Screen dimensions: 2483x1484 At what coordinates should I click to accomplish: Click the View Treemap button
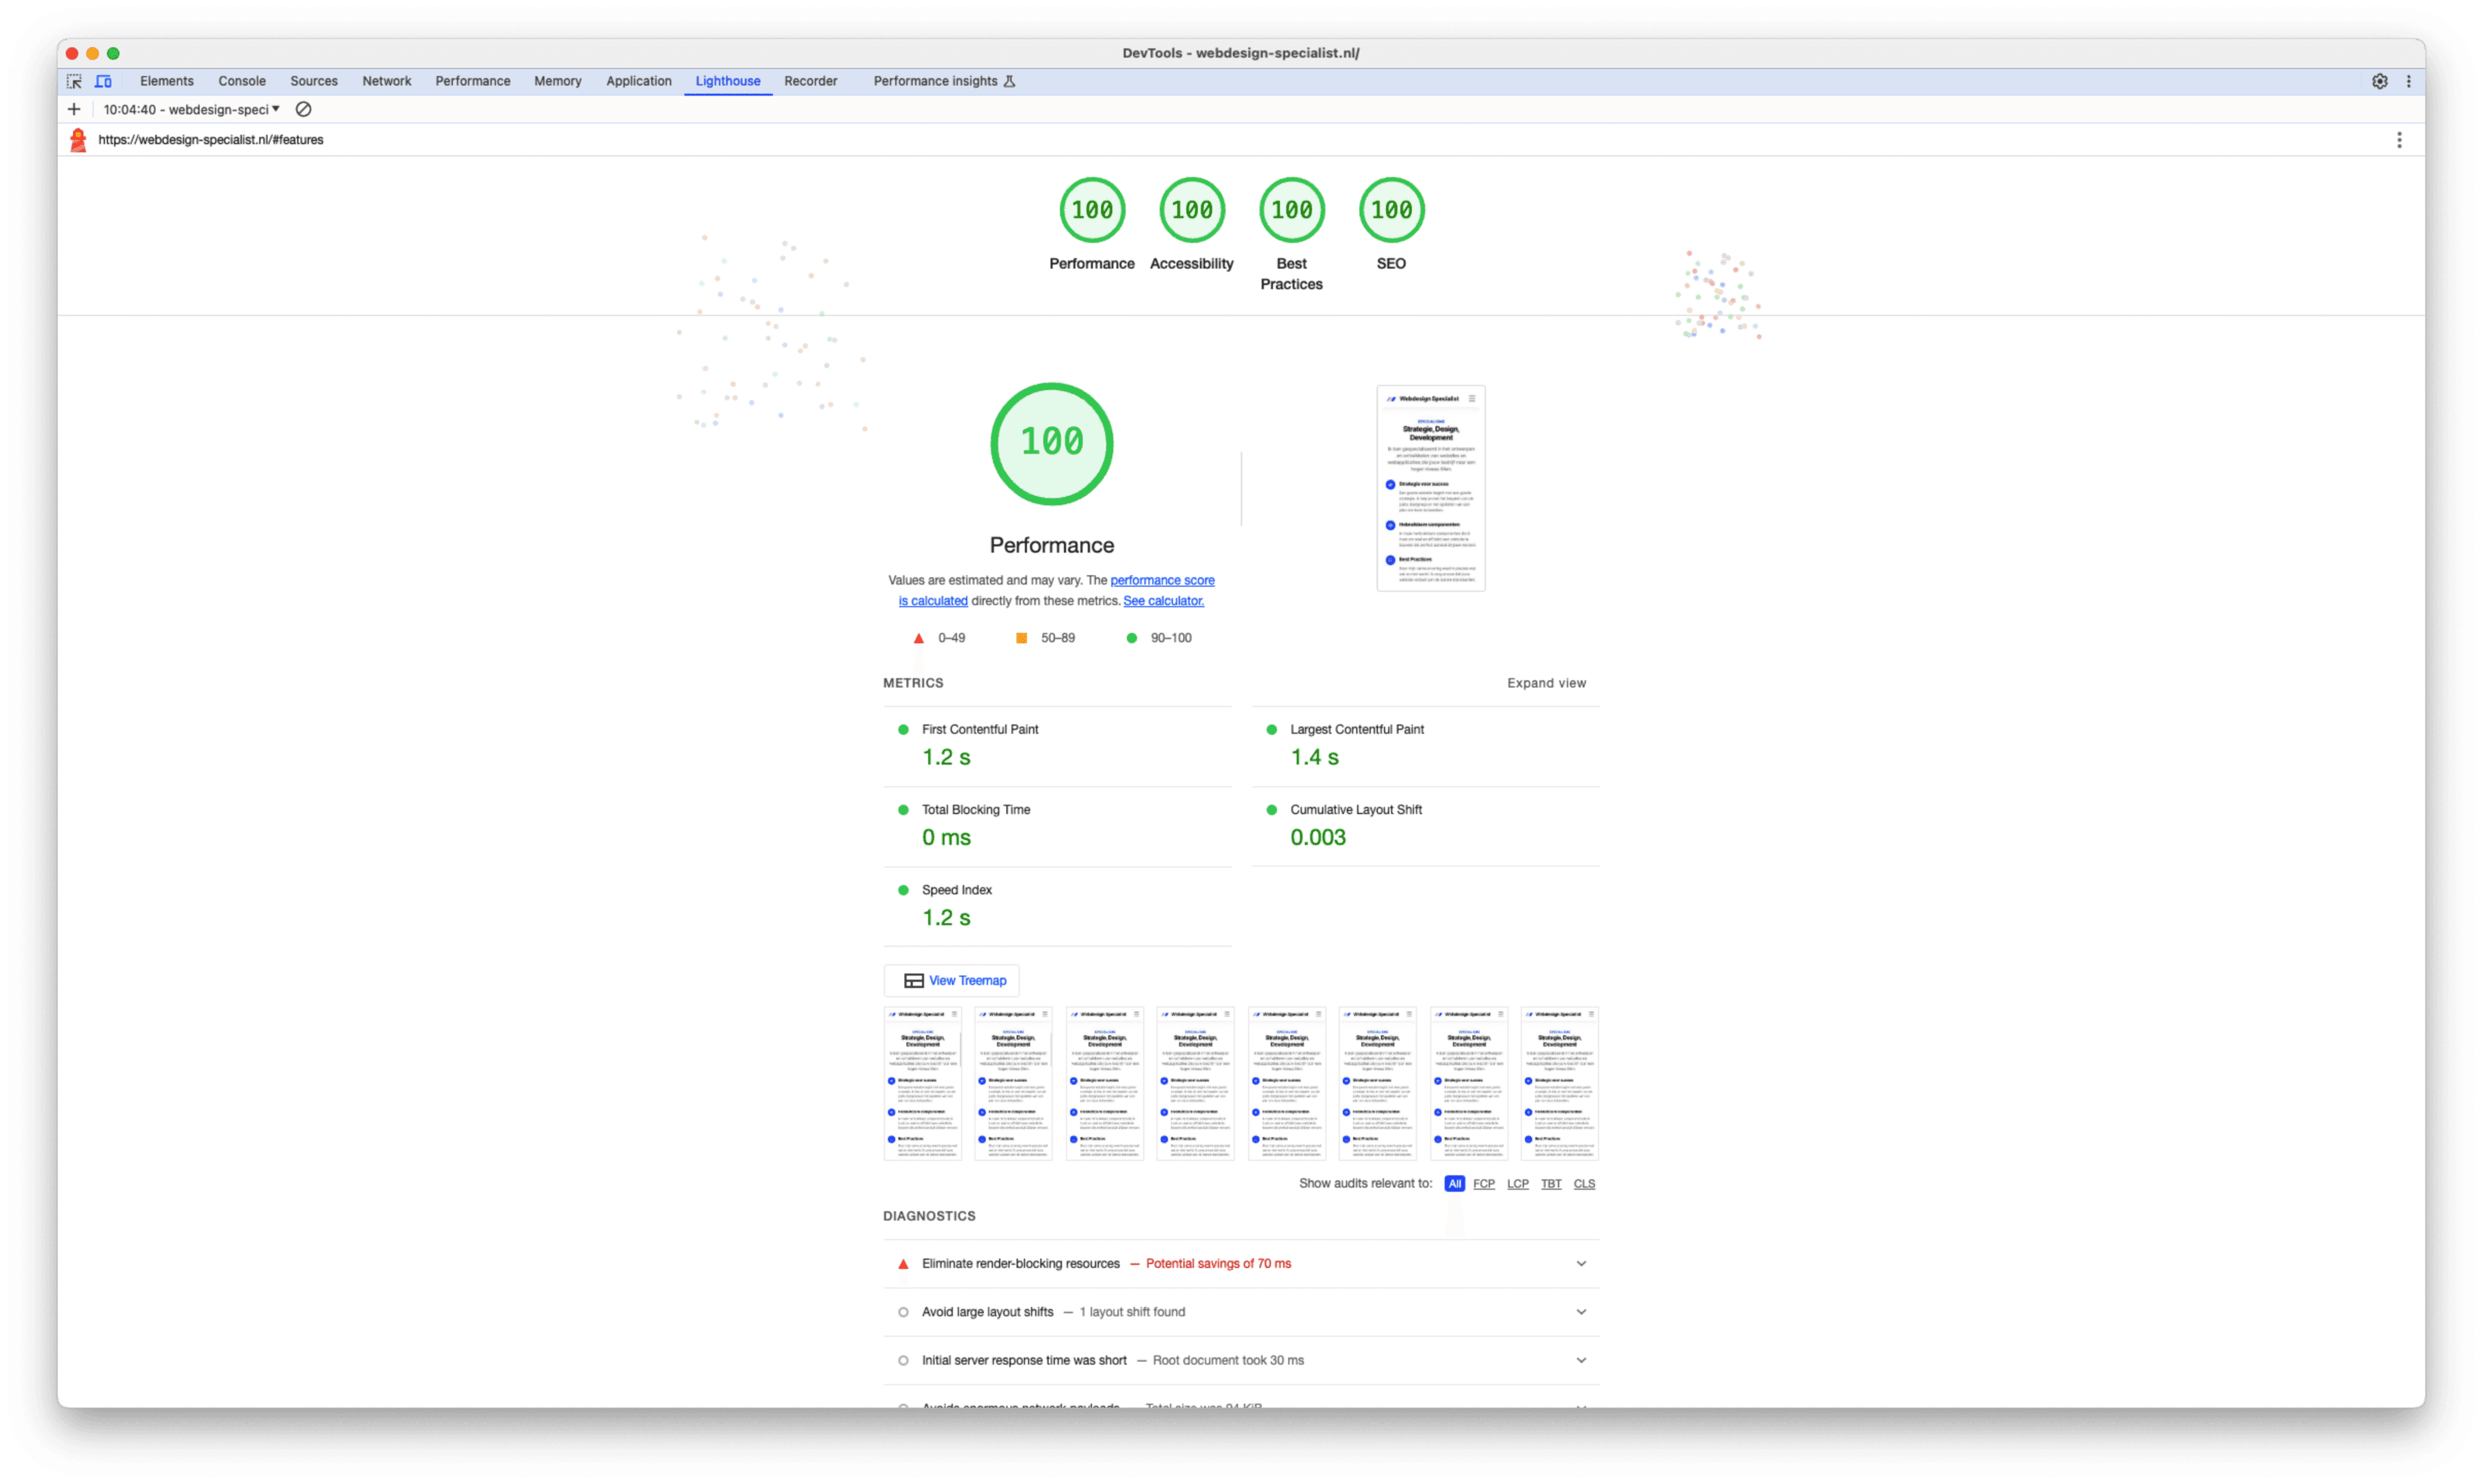point(951,980)
